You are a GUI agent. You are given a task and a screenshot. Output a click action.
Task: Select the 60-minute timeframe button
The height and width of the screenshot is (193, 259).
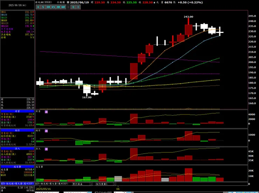pos(63,7)
